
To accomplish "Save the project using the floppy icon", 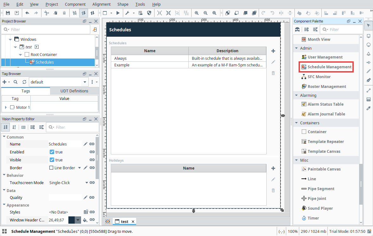I will tap(8, 13).
